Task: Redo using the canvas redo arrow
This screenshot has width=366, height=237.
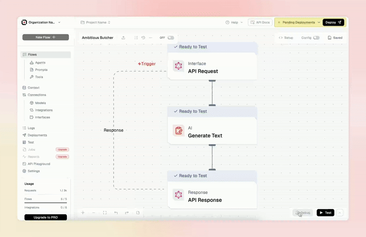Action: (127, 212)
